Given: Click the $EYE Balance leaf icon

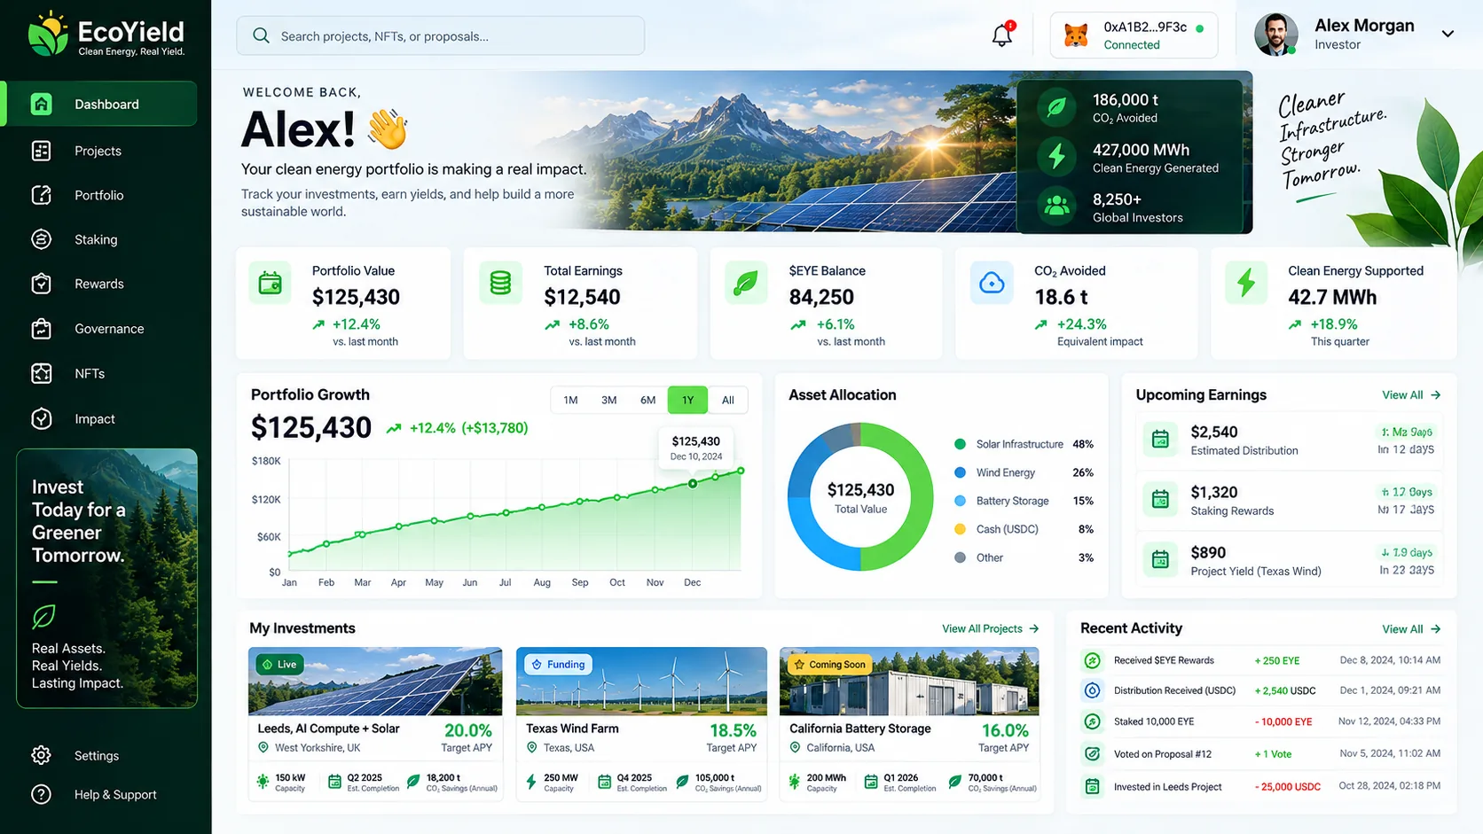Looking at the screenshot, I should pos(746,284).
